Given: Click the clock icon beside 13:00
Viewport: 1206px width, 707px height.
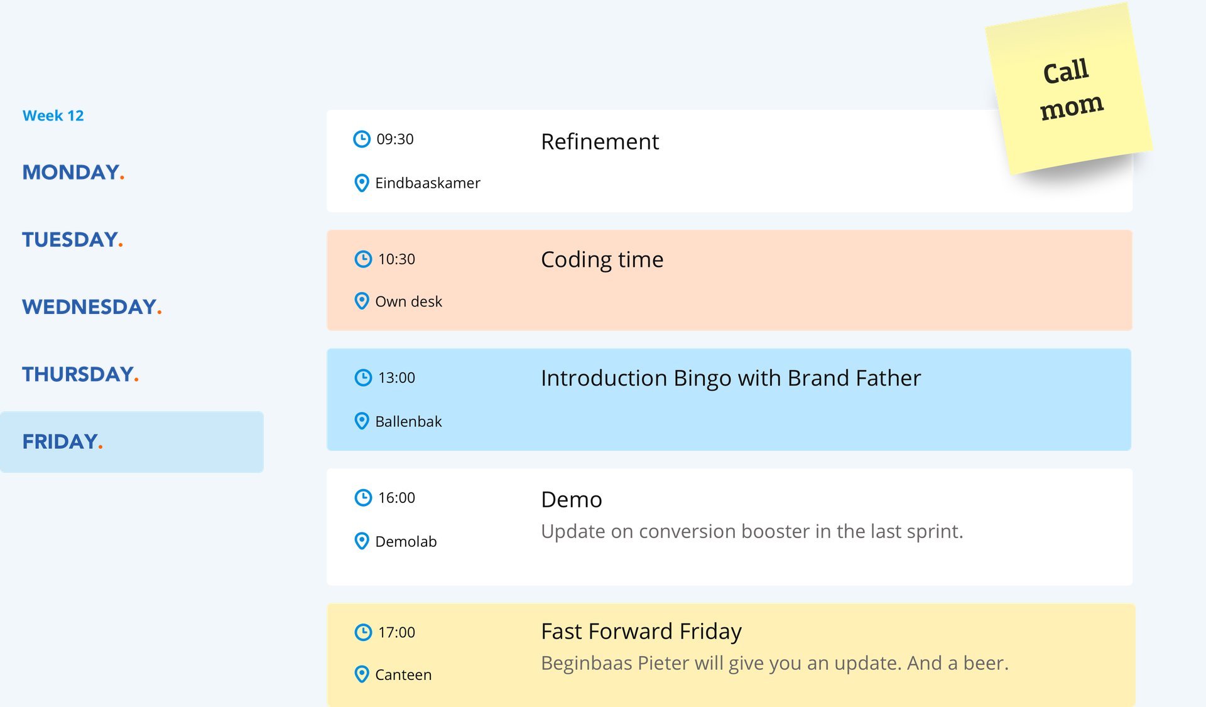Looking at the screenshot, I should 363,377.
